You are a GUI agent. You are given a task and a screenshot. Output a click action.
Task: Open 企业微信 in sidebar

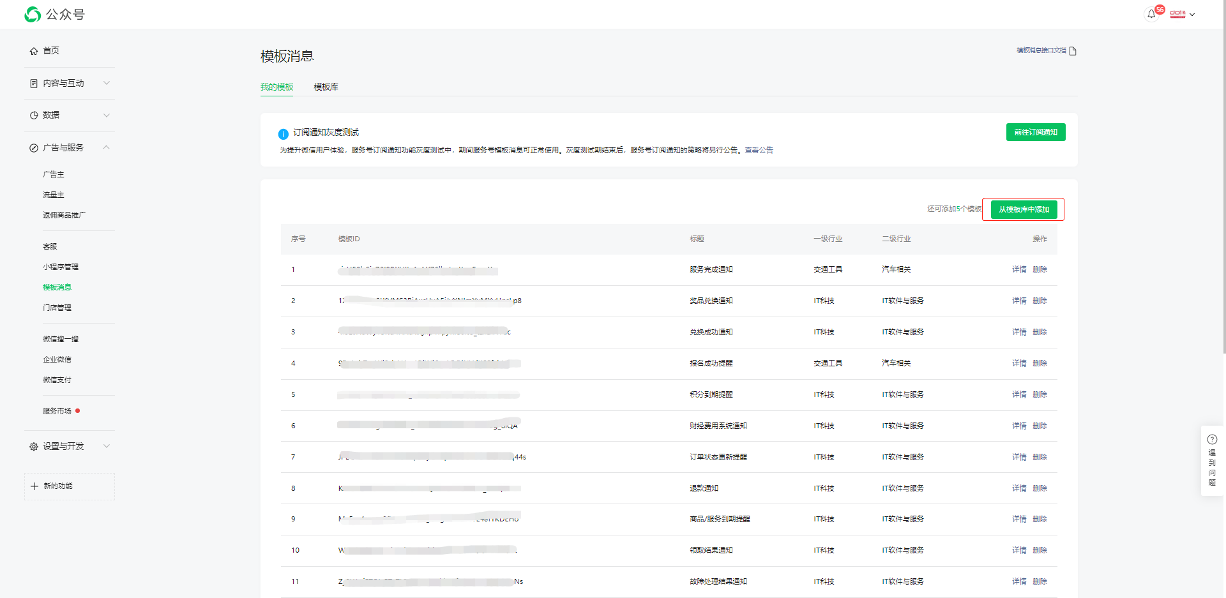coord(57,359)
